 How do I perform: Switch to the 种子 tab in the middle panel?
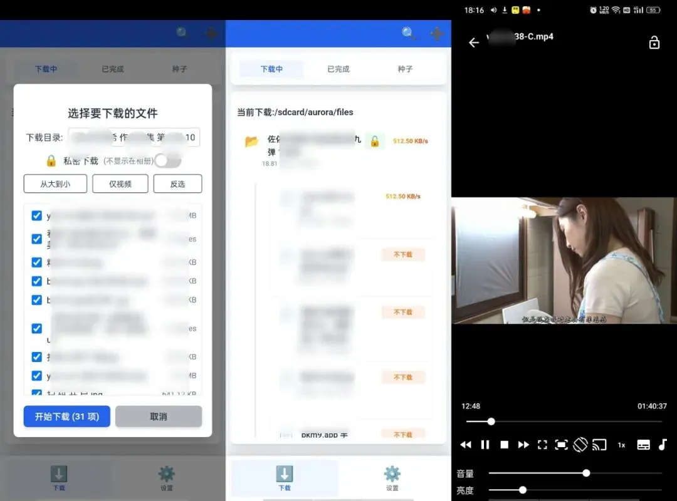point(405,69)
